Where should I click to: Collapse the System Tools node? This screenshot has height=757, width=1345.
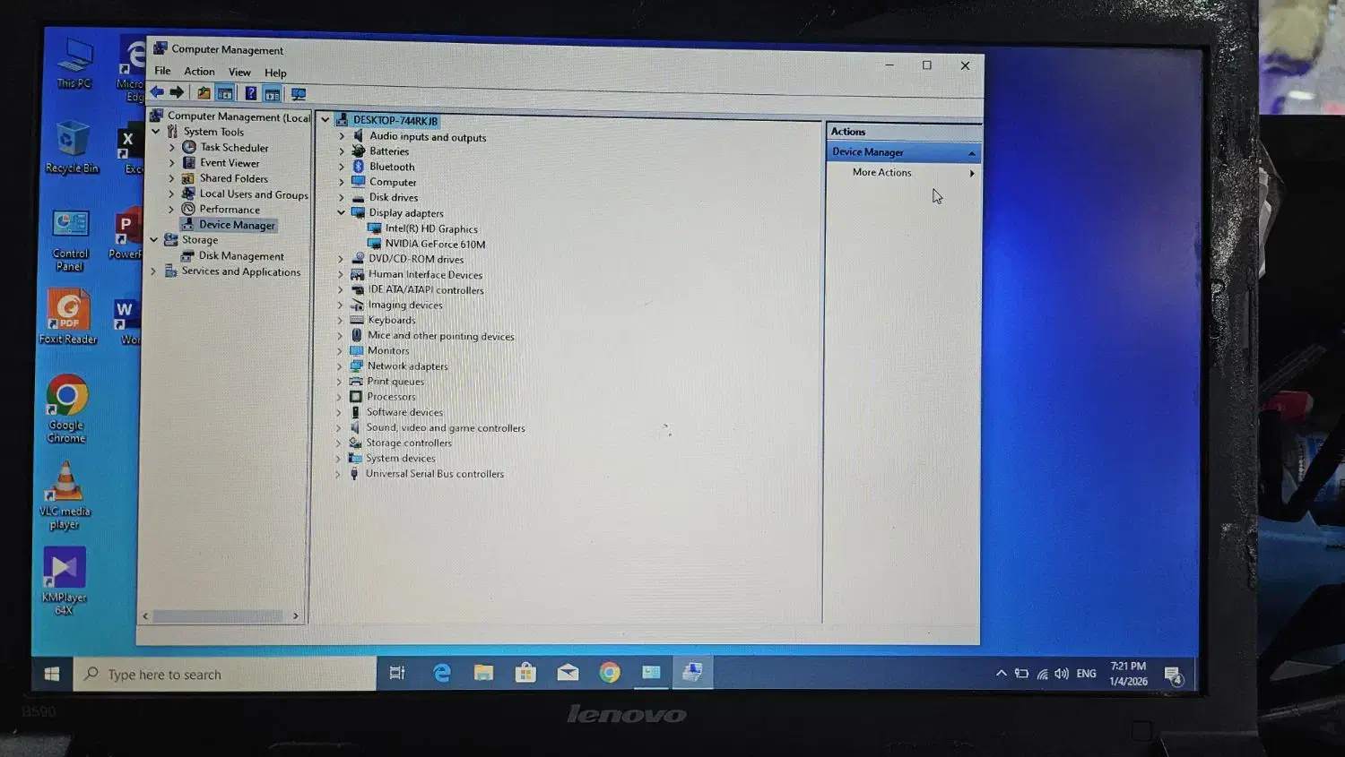click(x=156, y=132)
